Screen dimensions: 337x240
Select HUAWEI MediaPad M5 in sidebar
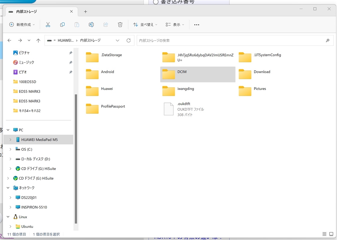click(x=38, y=139)
